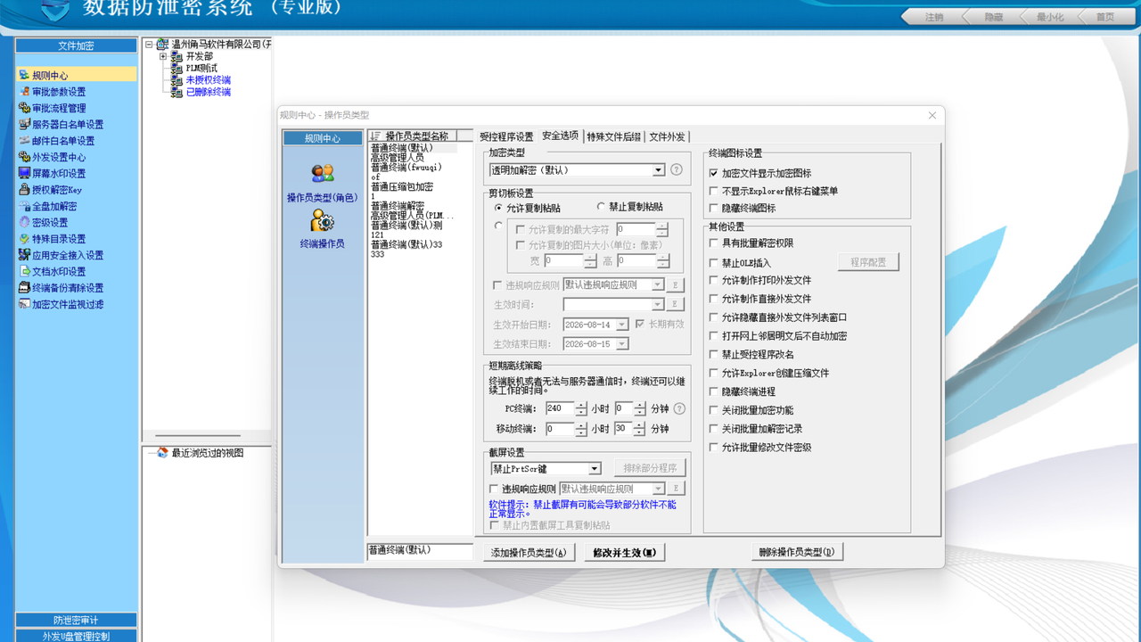The image size is (1141, 642).
Task: Switch to 安全选项 tab
Action: (x=560, y=136)
